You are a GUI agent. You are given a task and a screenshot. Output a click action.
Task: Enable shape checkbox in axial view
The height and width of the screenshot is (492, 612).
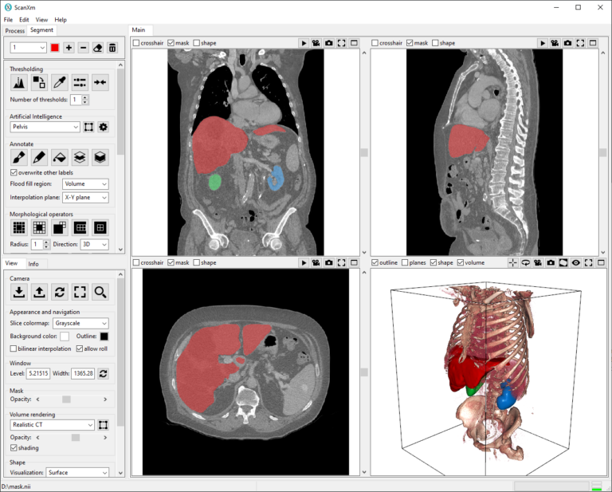(205, 263)
